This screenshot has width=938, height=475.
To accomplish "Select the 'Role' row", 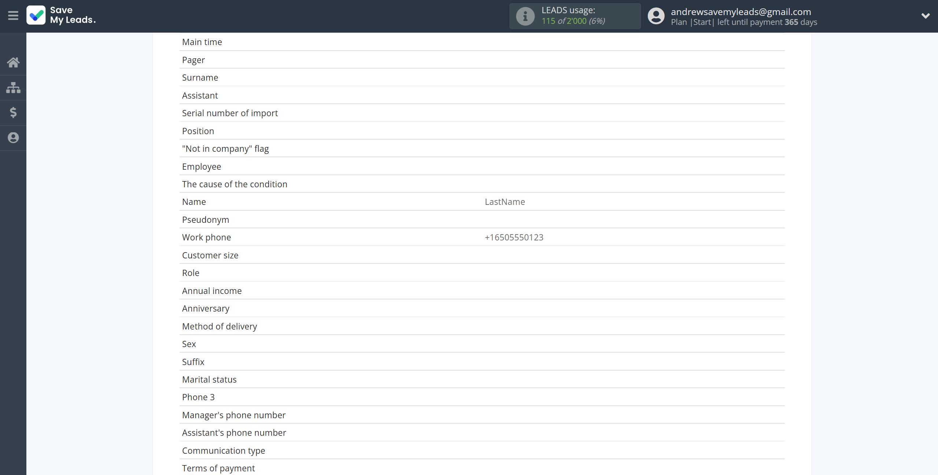I will coord(482,273).
